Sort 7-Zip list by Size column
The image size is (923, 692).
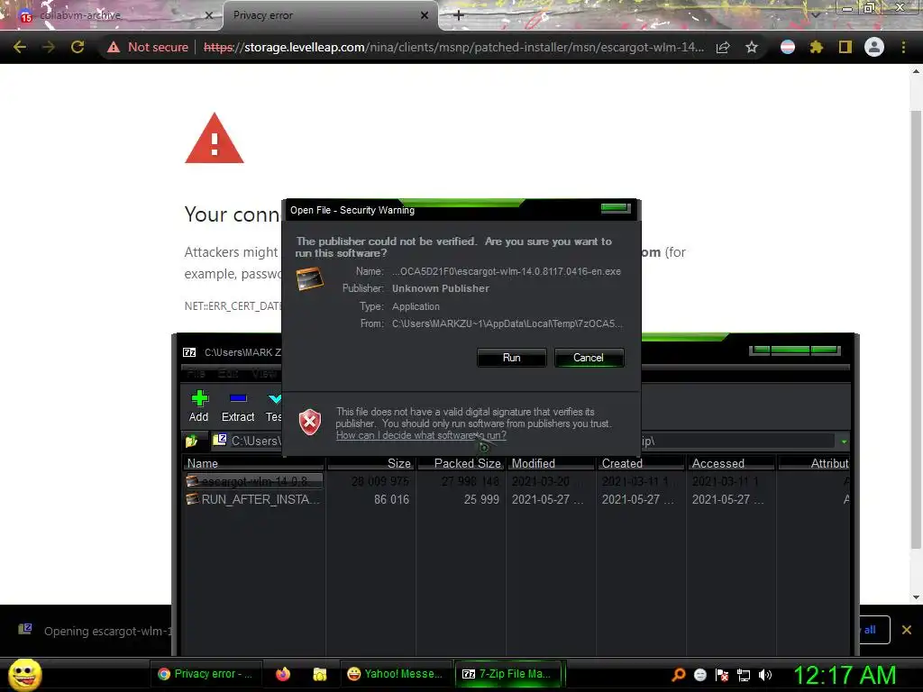[x=371, y=464]
